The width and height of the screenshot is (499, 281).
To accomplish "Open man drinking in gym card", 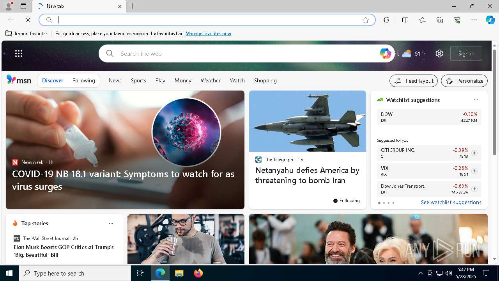I will (186, 239).
